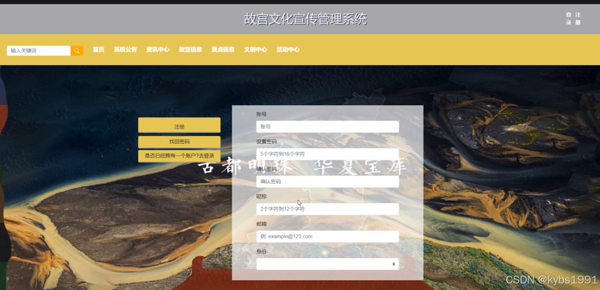The width and height of the screenshot is (600, 290).
Task: Open the 首页 menu item
Action: (x=98, y=49)
